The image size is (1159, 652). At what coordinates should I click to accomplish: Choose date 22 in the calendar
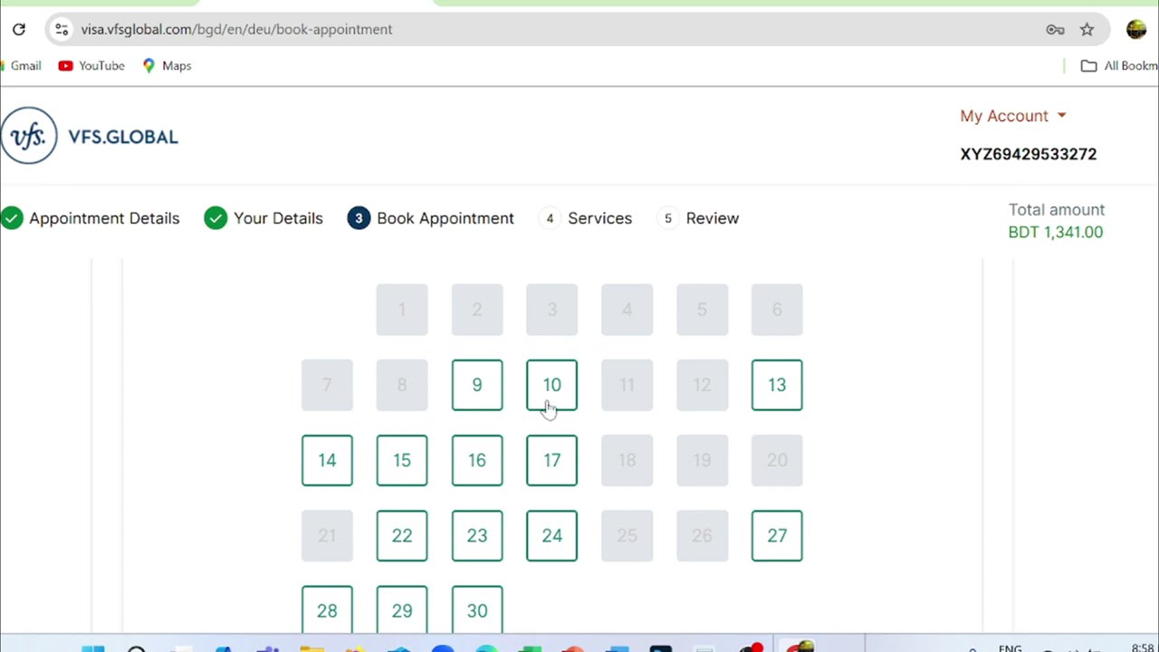(x=402, y=535)
